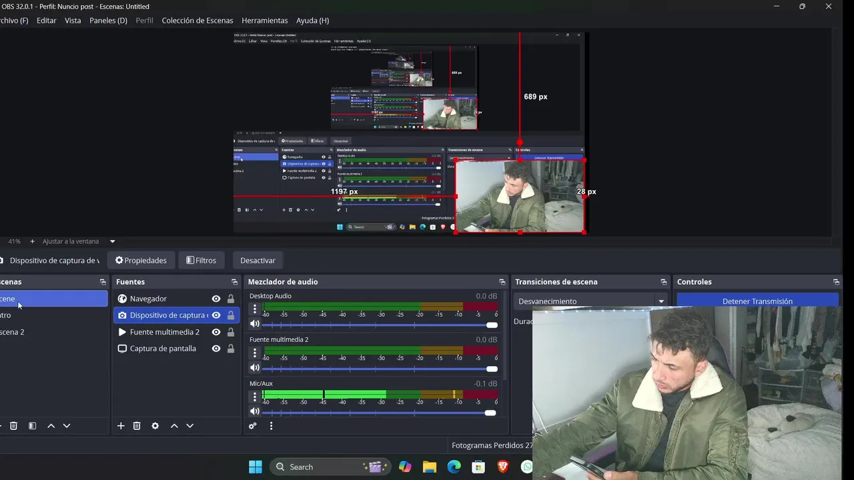
Task: Lock the Navegador source
Action: pos(231,299)
